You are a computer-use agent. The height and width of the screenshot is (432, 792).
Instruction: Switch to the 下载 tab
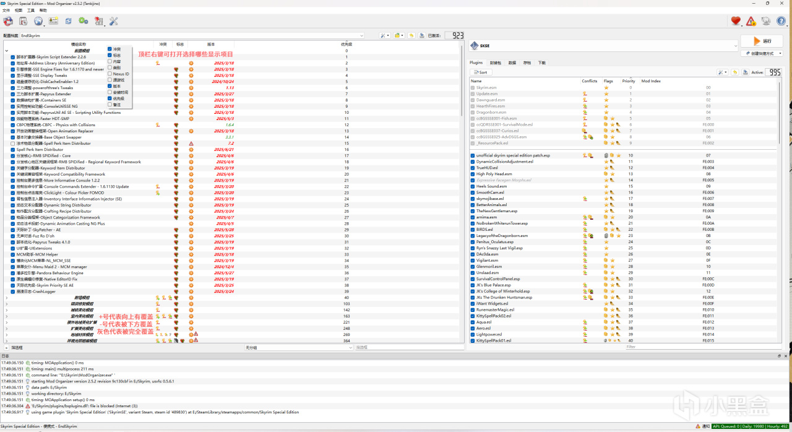(542, 63)
